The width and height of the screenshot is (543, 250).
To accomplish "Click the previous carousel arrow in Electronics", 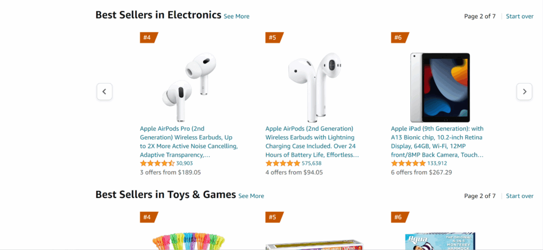I will click(104, 92).
